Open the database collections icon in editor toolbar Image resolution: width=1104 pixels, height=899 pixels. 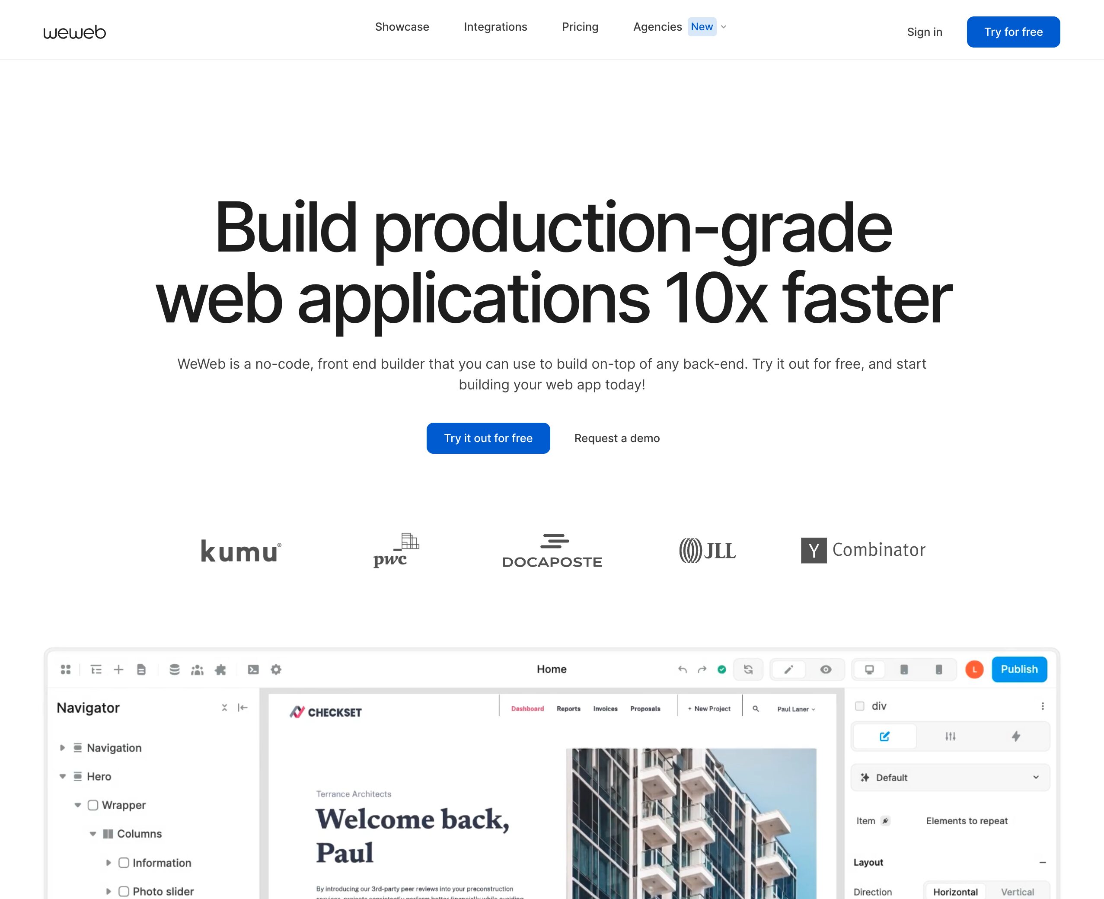175,669
